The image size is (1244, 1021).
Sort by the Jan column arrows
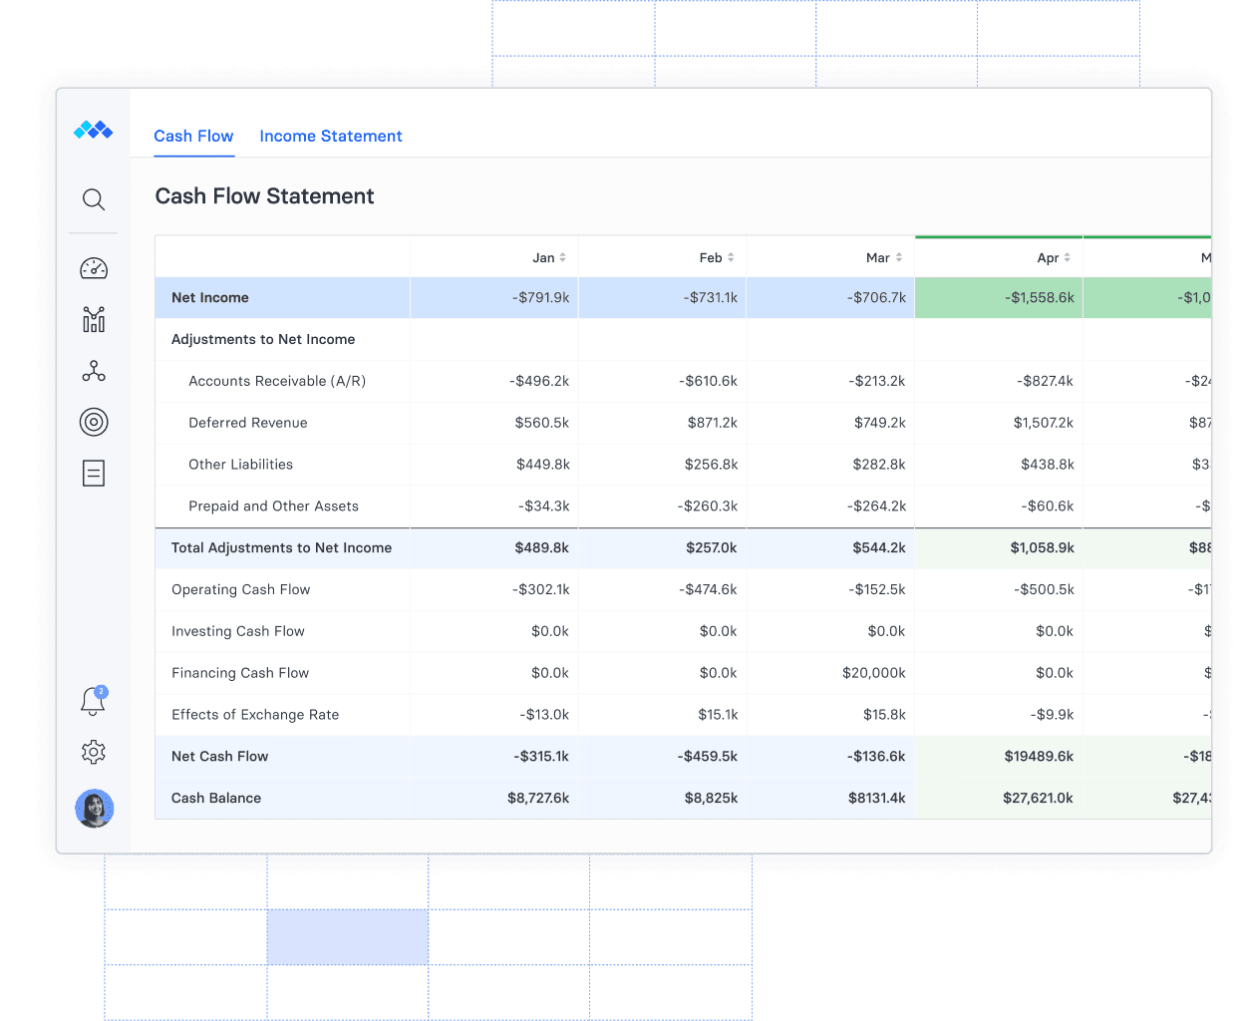coord(562,257)
